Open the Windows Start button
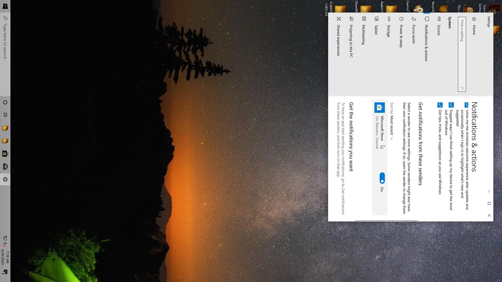502x282 pixels. (5, 6)
